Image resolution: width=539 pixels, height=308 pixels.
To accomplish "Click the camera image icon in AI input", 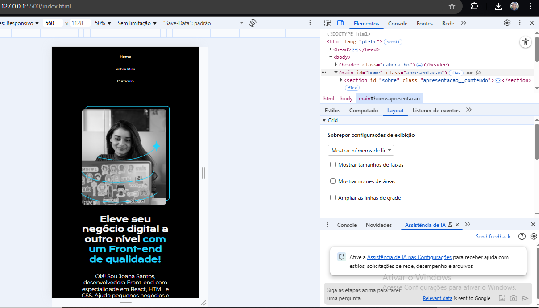I will [514, 298].
